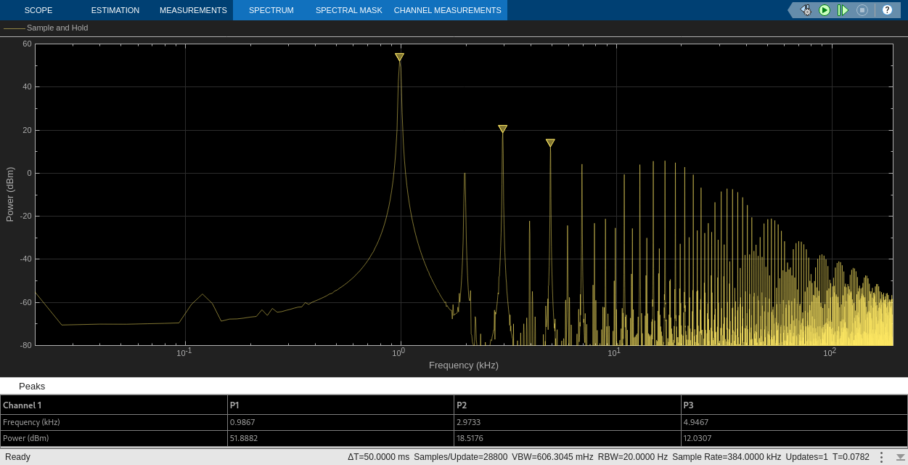The height and width of the screenshot is (465, 908).
Task: Open the status bar three-dot options menu
Action: pos(881,457)
